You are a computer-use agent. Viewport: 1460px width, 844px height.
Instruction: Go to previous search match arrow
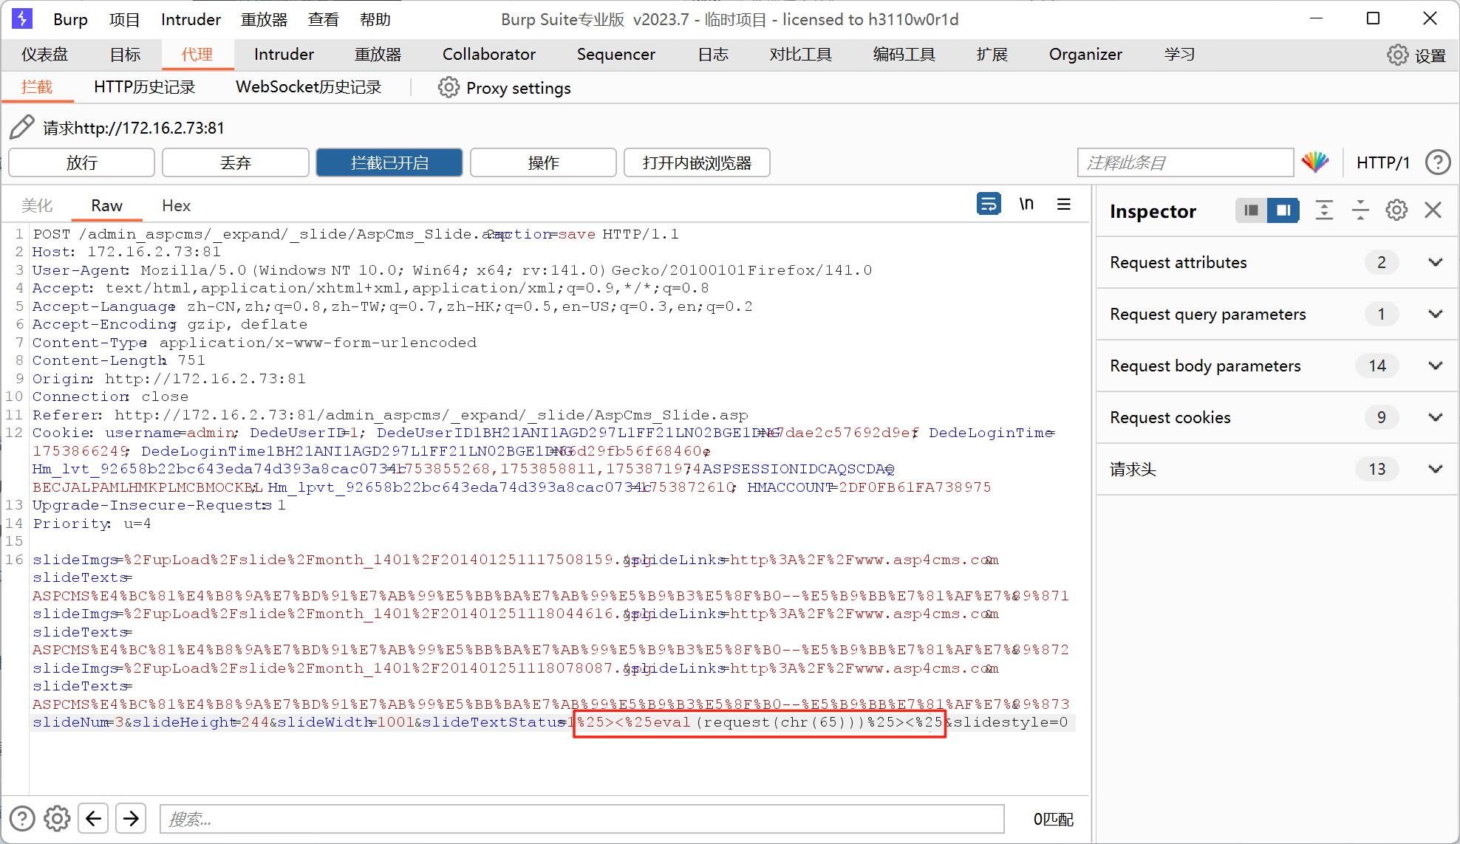point(93,818)
